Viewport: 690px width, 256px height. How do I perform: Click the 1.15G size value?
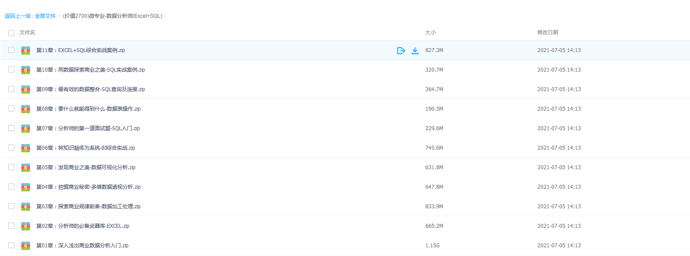coord(432,246)
